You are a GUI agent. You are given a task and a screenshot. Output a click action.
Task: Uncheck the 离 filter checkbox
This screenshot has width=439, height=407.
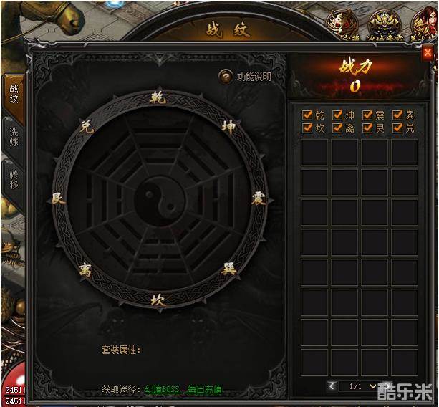(x=337, y=128)
